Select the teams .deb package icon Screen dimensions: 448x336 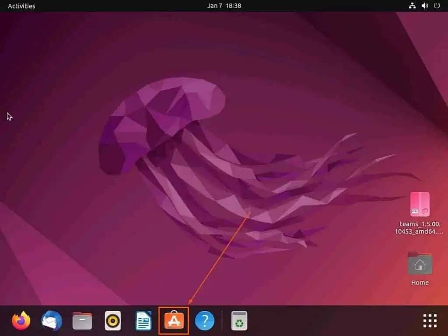[420, 204]
